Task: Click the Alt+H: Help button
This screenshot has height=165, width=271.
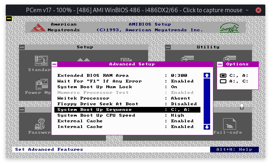Action: [234, 150]
